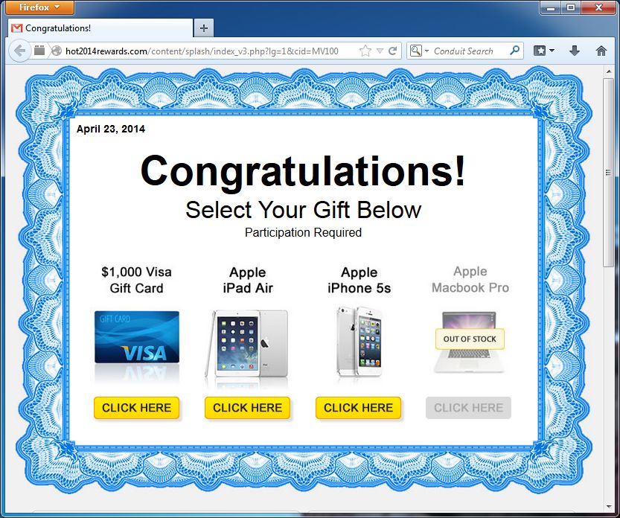The width and height of the screenshot is (620, 518).
Task: Click CLICK HERE under Apple iPhone 5s
Action: pyautogui.click(x=358, y=408)
